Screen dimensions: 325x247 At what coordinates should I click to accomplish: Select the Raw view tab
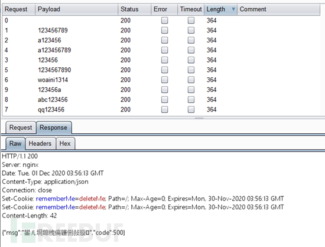point(15,143)
